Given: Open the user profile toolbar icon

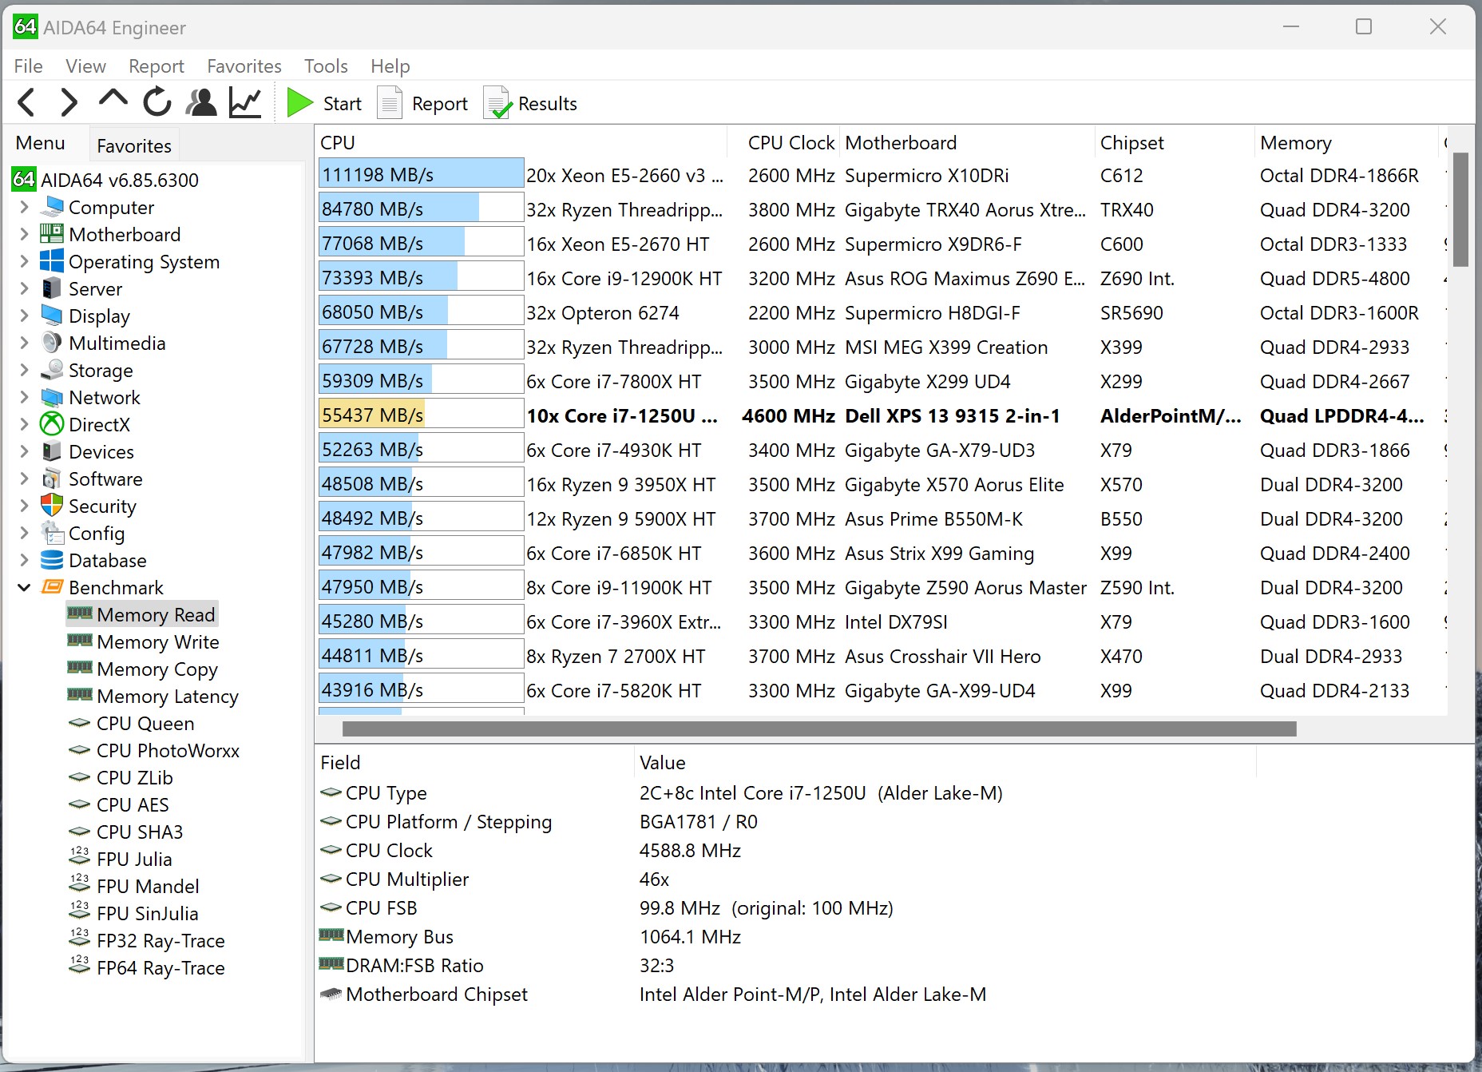Looking at the screenshot, I should (201, 103).
